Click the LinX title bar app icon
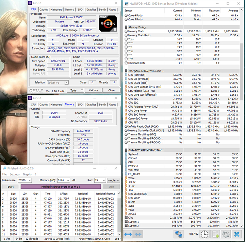This screenshot has width=245, height=242. (4, 168)
